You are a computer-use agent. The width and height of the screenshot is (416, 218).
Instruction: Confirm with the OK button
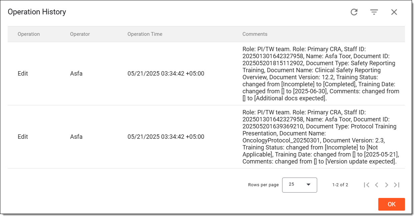(x=391, y=204)
